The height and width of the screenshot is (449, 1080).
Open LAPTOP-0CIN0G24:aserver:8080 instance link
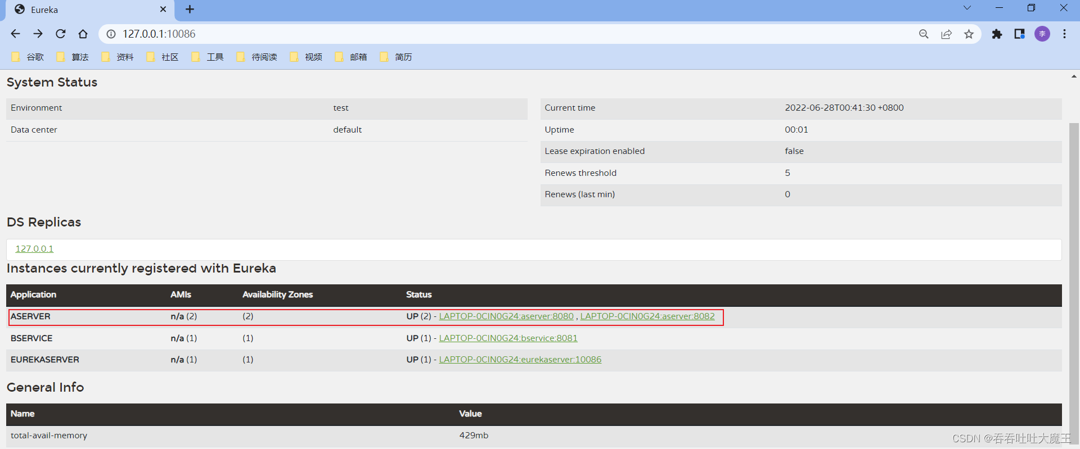(506, 316)
